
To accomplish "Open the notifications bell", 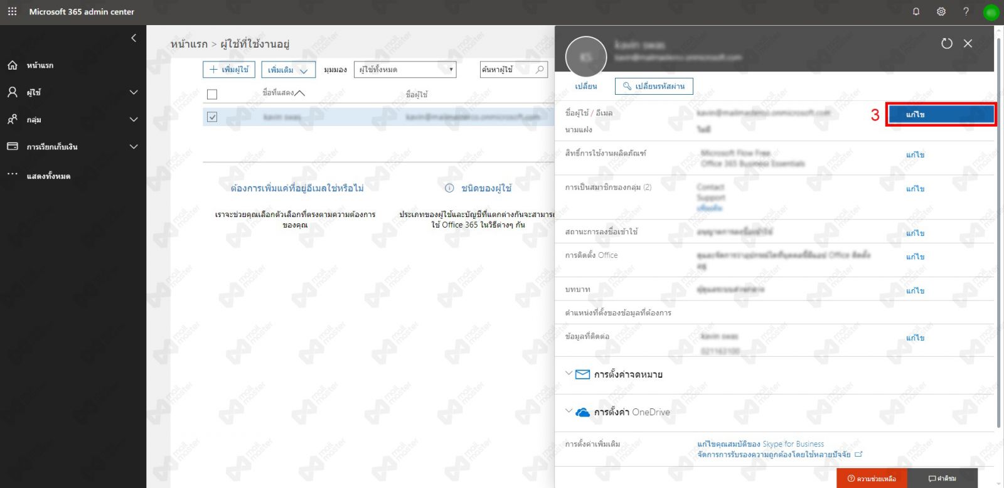I will (916, 11).
